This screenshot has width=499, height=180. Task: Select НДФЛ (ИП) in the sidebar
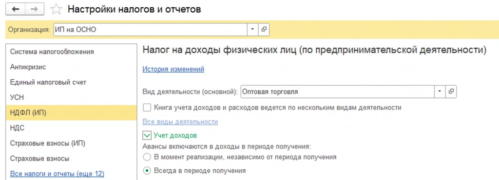pos(71,113)
